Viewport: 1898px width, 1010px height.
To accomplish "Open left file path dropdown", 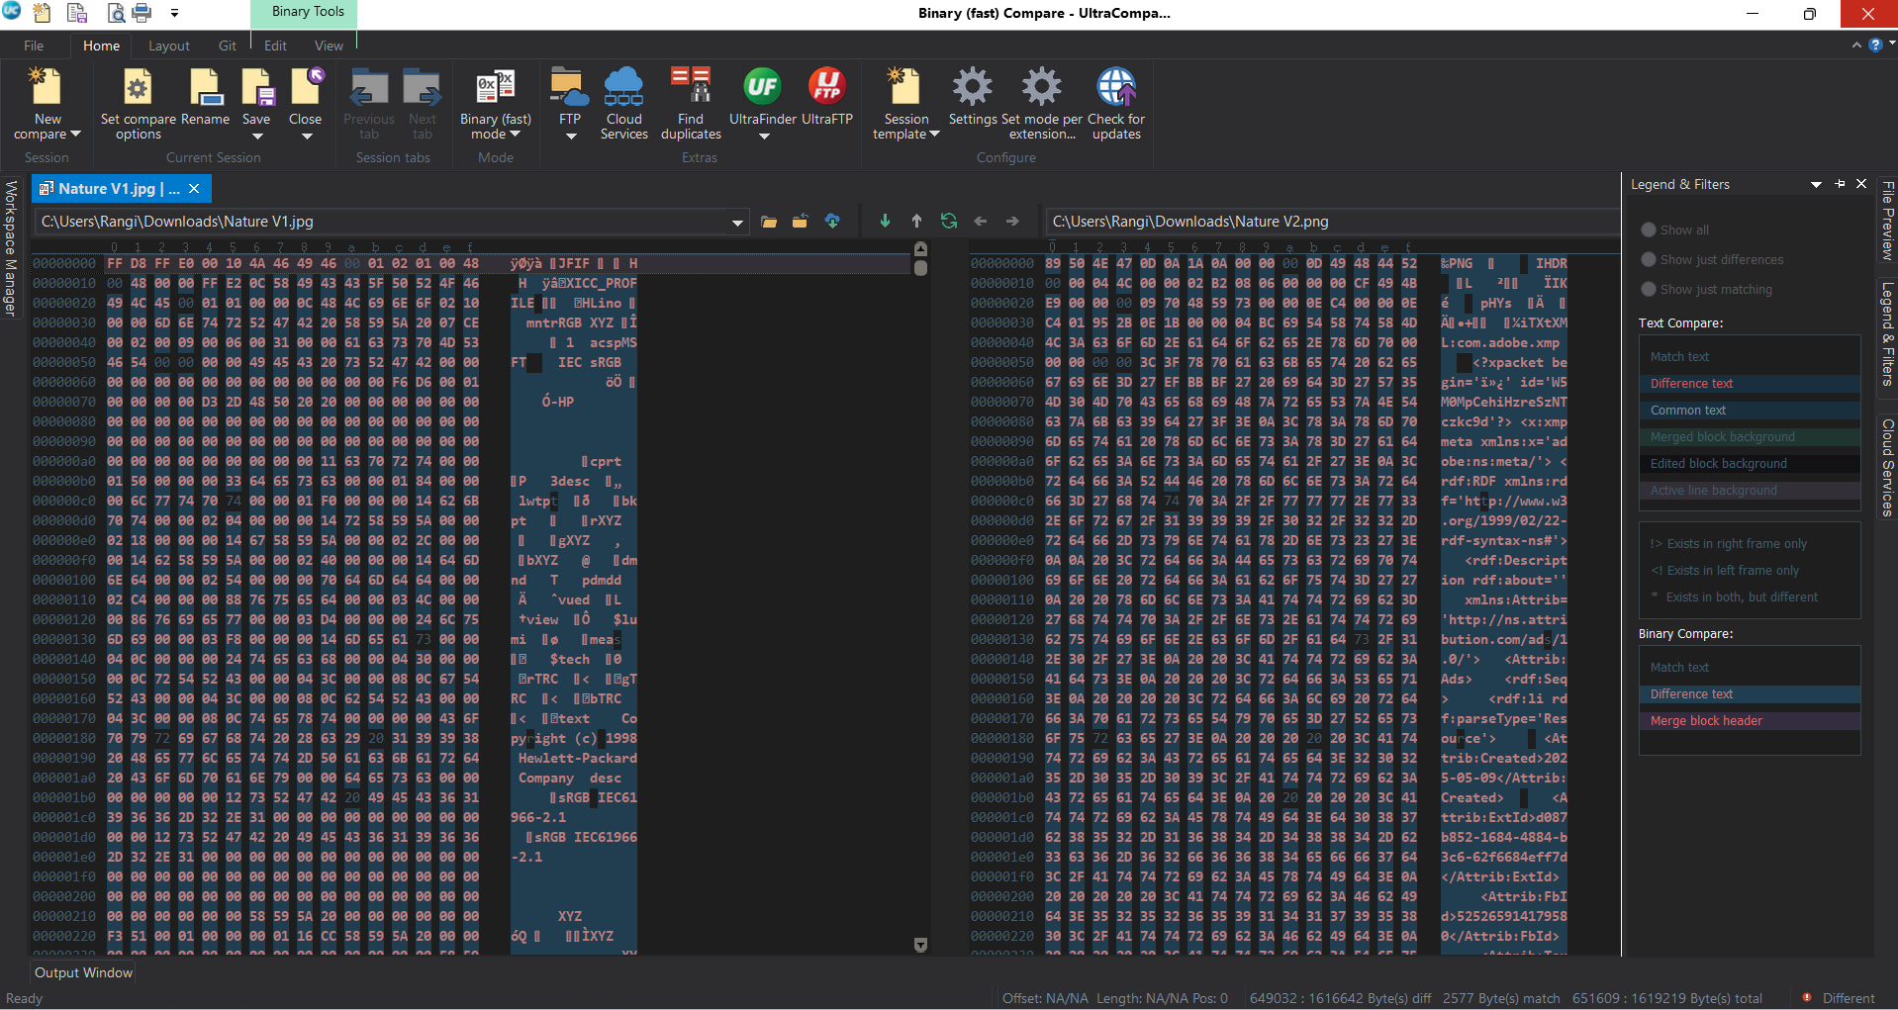I will [x=737, y=223].
